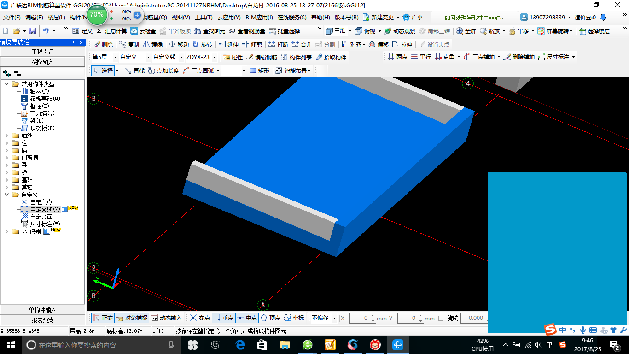The image size is (629, 354).
Task: Open the 视图(V) menu
Action: [181, 18]
